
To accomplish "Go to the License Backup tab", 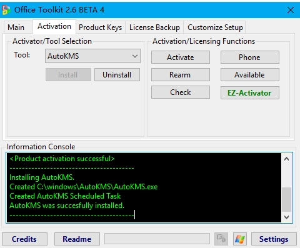I will [154, 27].
